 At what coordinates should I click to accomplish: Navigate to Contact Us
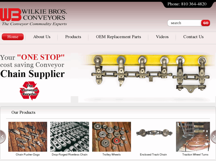coord(193,37)
